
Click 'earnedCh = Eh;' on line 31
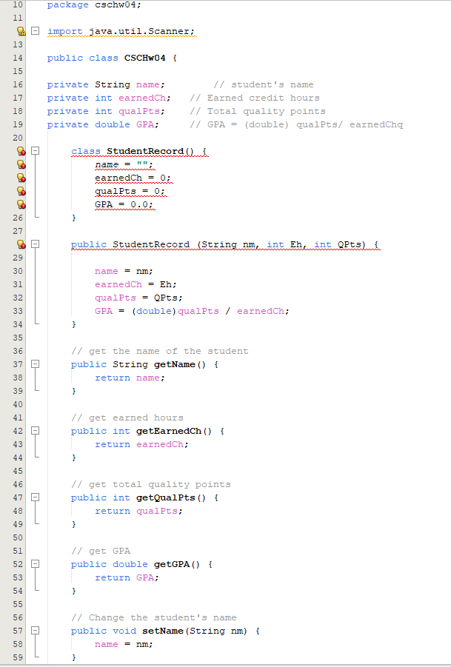[136, 284]
